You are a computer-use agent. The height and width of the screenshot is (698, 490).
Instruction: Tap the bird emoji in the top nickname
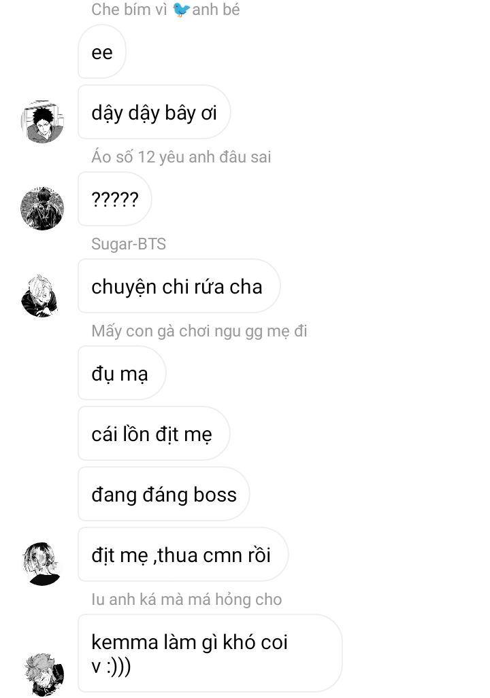(180, 10)
